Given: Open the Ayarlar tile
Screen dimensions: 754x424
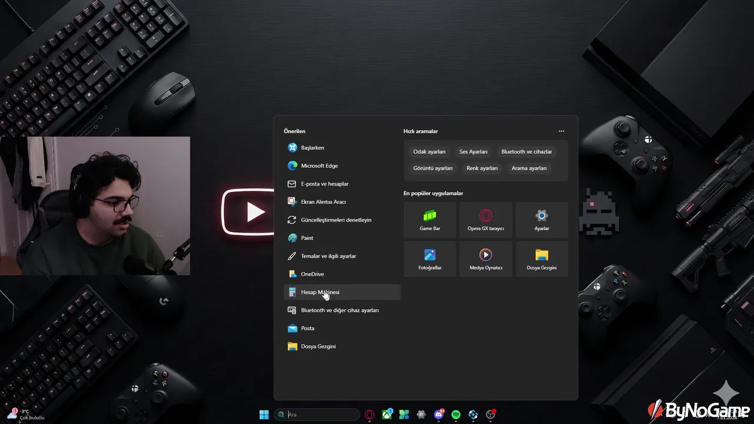Looking at the screenshot, I should click(542, 220).
